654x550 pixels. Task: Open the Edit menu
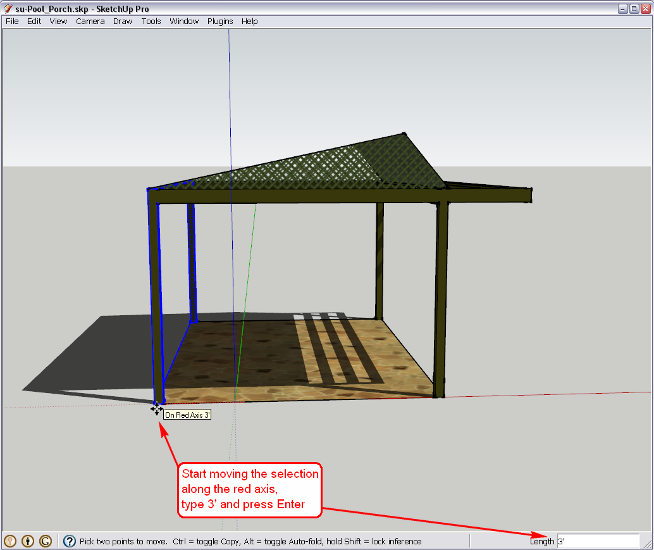34,21
